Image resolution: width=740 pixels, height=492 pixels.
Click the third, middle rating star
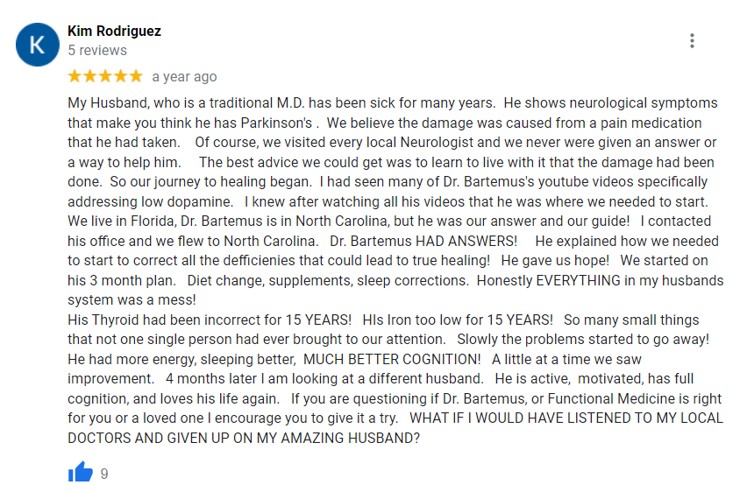(x=105, y=76)
